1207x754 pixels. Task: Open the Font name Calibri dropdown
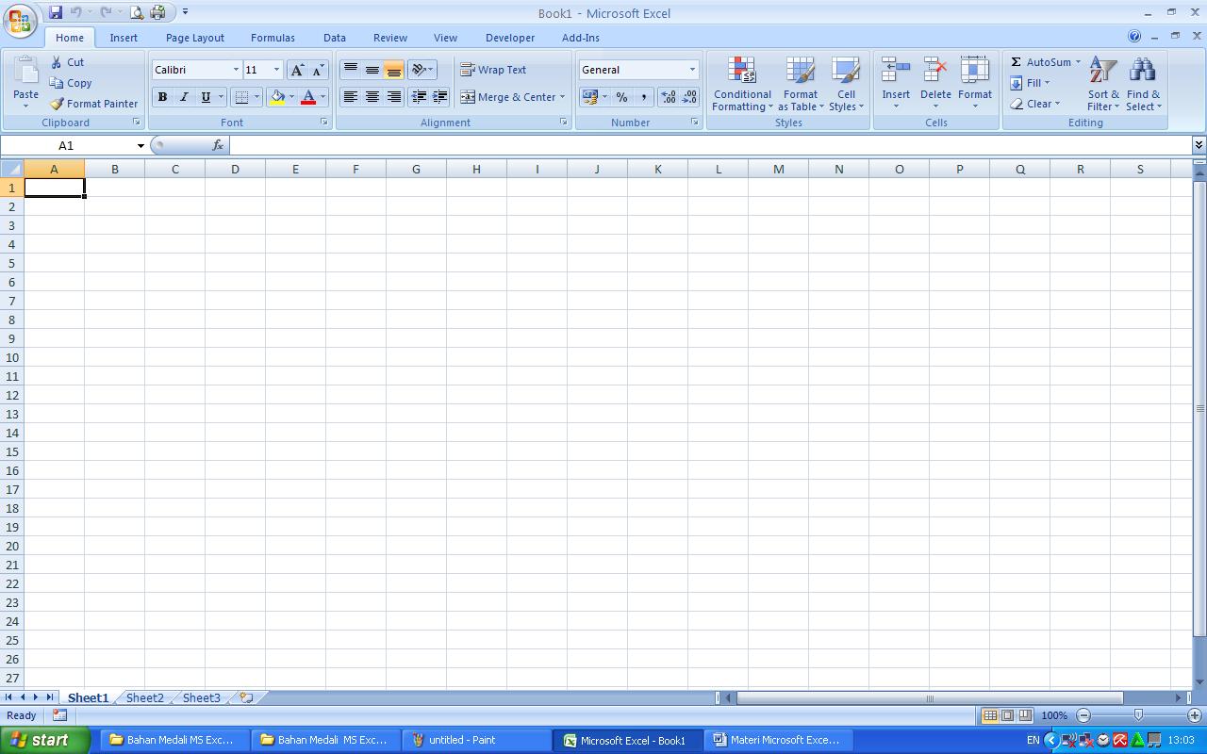pos(236,70)
